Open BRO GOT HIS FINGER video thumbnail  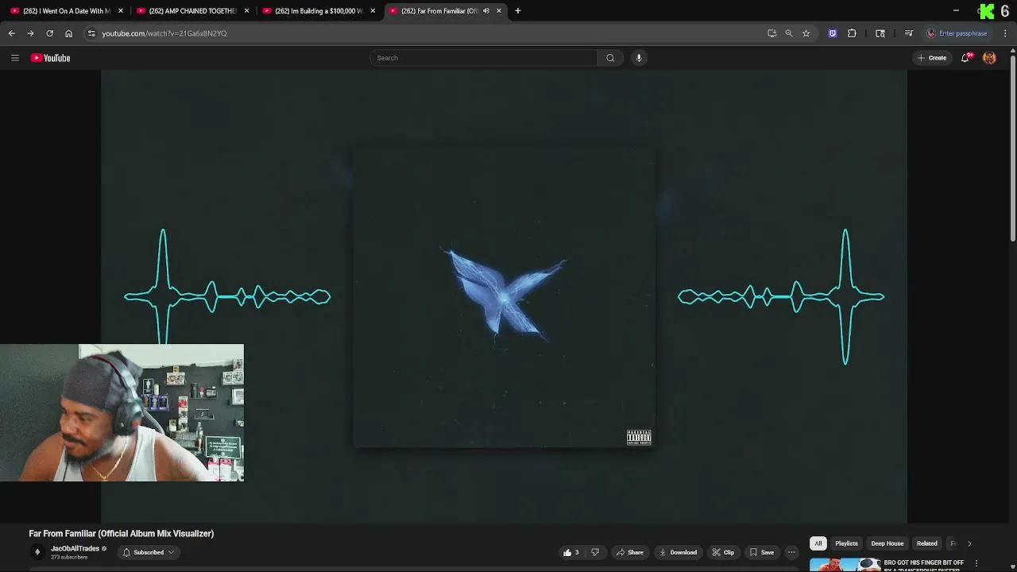845,565
